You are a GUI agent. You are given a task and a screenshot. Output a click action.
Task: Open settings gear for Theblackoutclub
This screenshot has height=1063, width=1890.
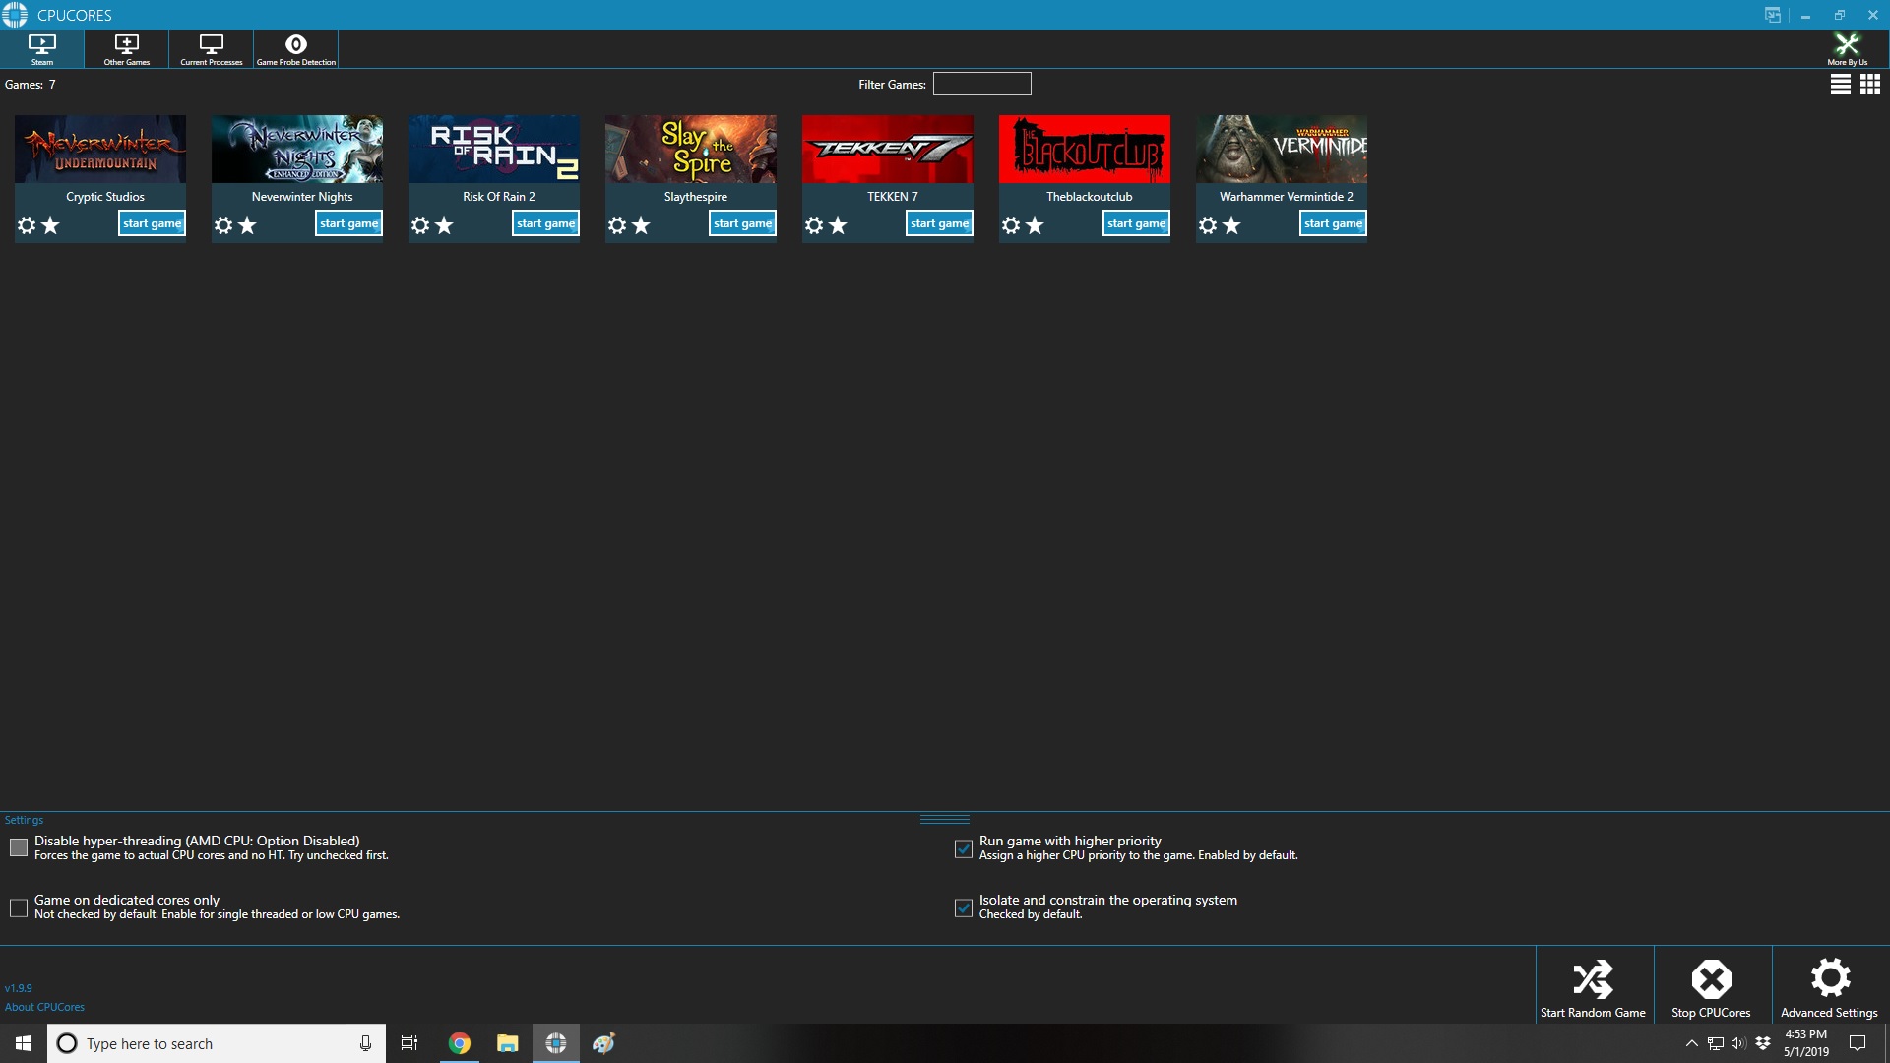point(1011,225)
